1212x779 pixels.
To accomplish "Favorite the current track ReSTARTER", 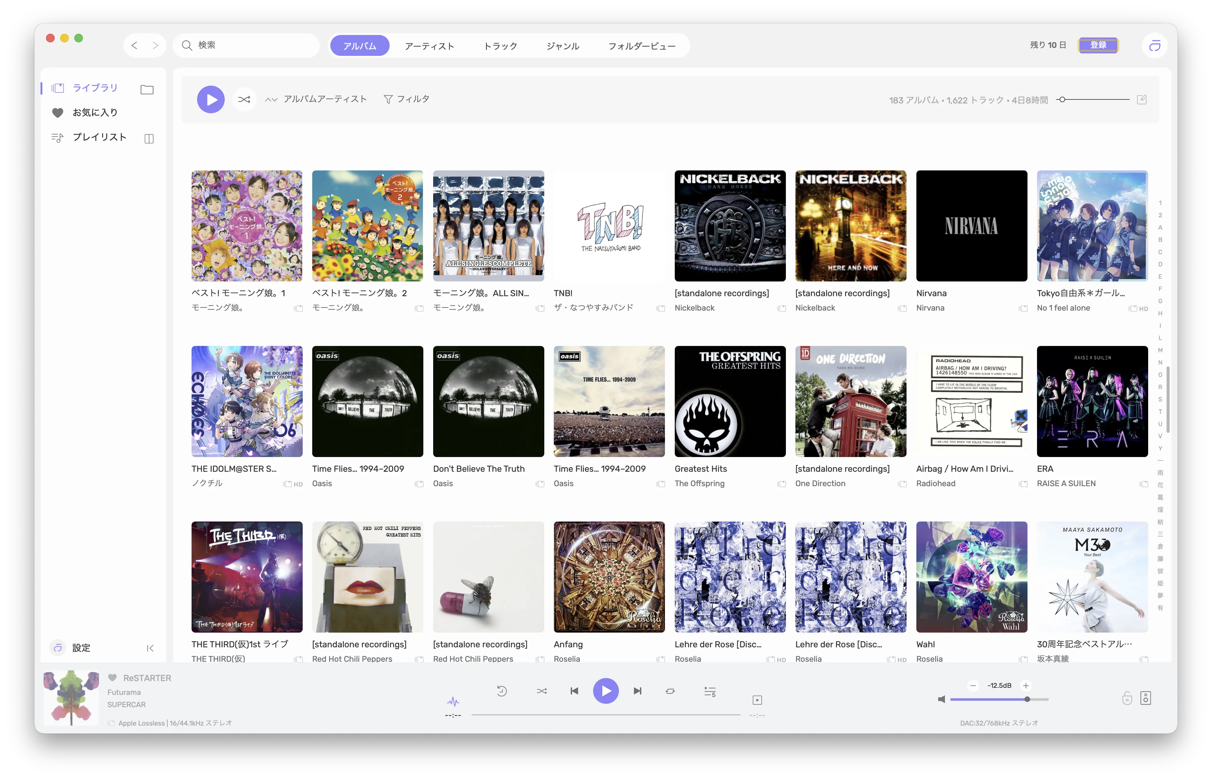I will click(x=112, y=678).
